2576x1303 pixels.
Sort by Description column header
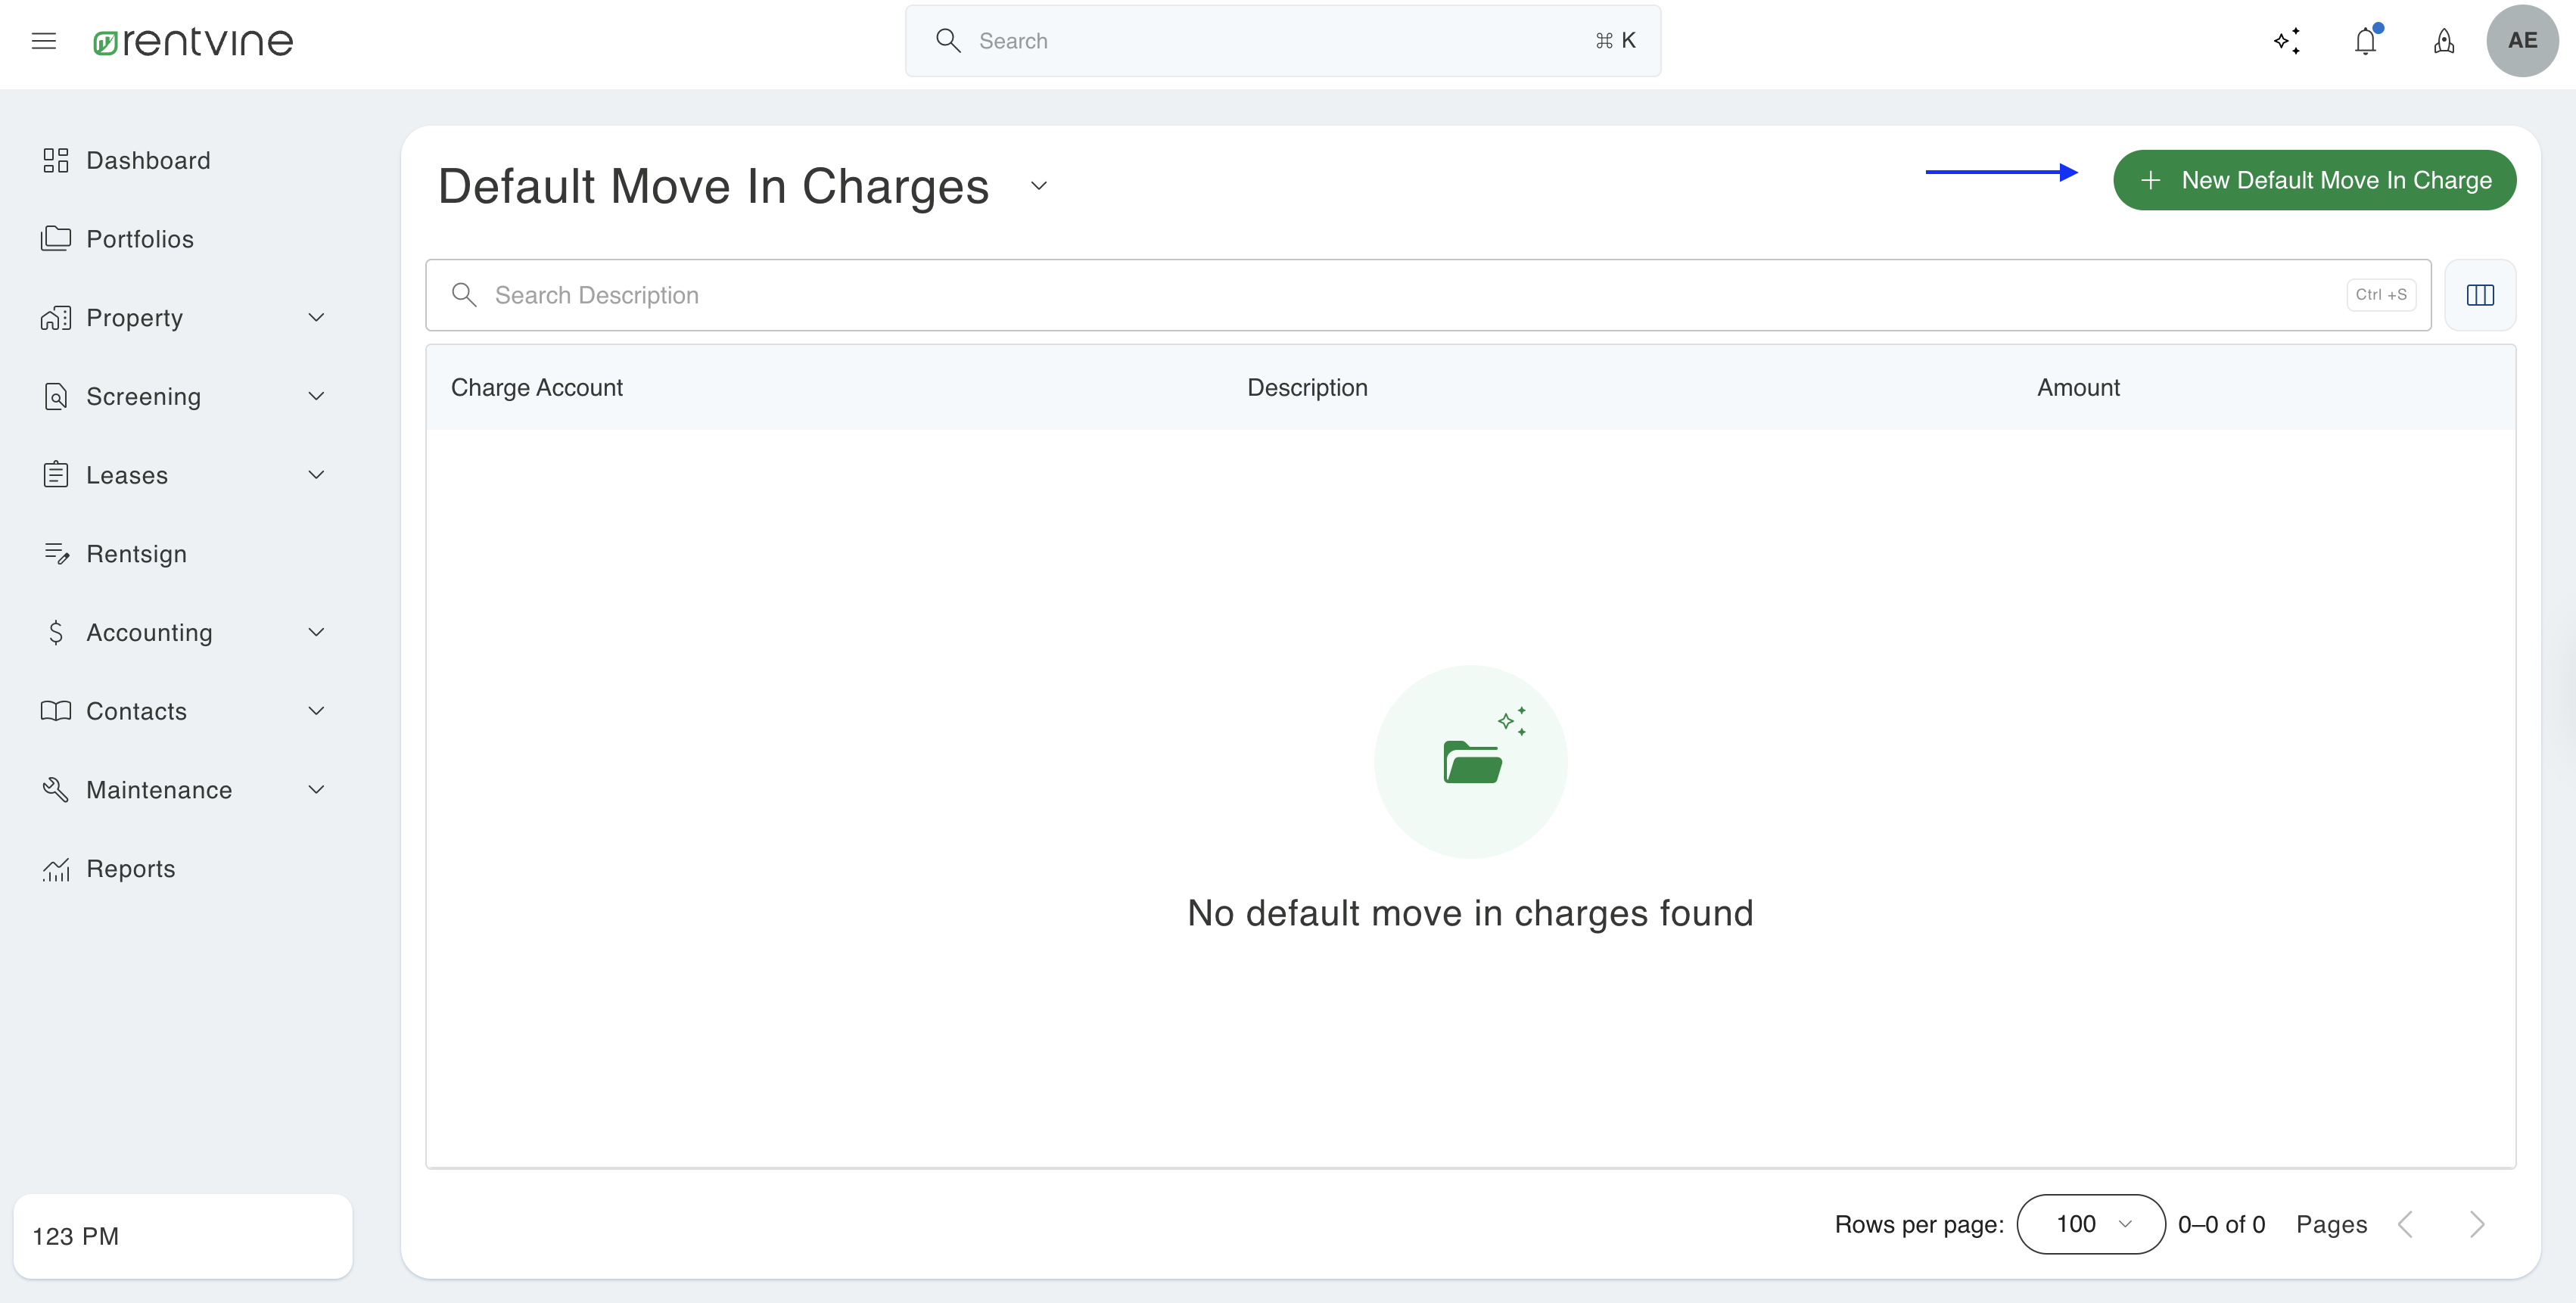click(1307, 387)
